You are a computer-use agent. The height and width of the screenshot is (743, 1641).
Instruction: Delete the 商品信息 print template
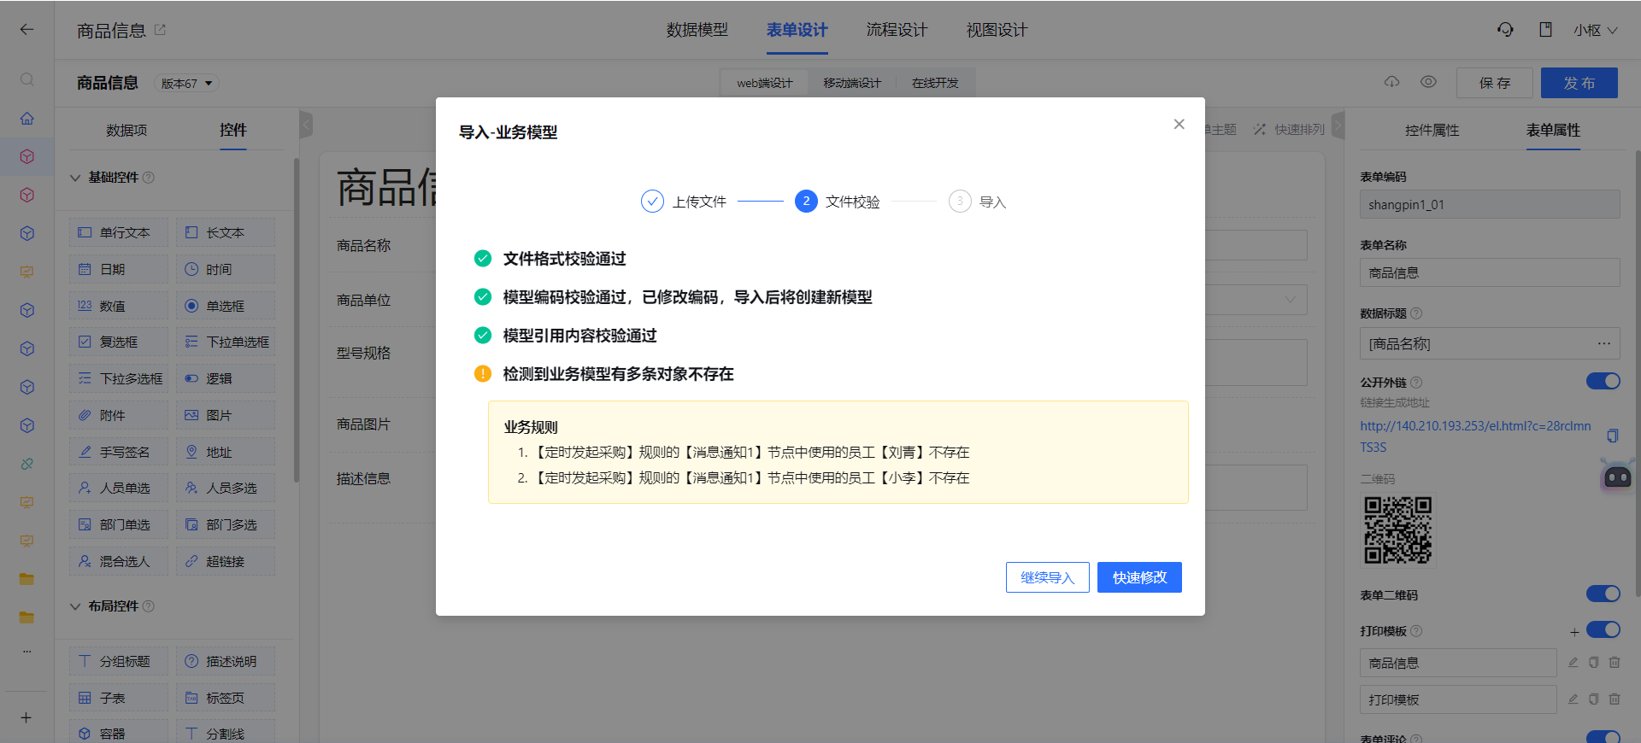pyautogui.click(x=1615, y=663)
